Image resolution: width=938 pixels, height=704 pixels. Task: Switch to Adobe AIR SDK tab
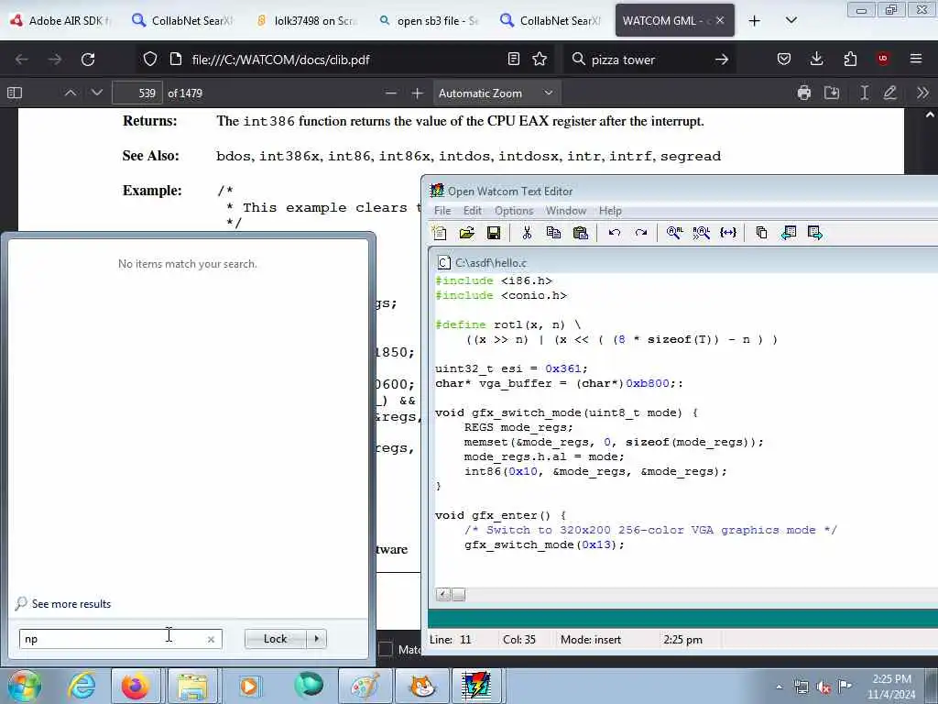[x=61, y=20]
